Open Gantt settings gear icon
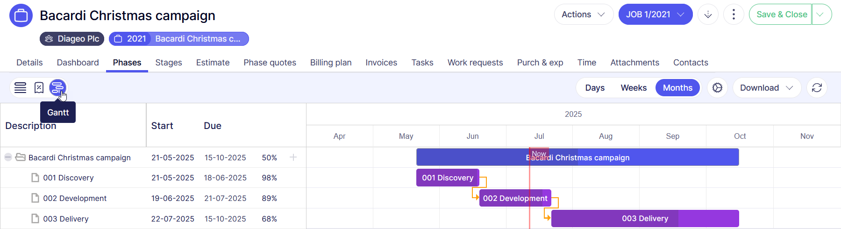Viewport: 841px width, 229px height. (x=717, y=88)
